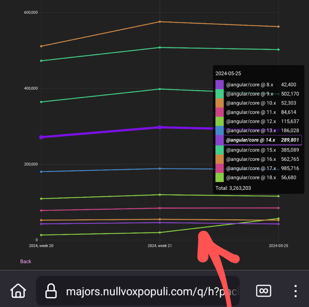This screenshot has width=309, height=307.
Task: Click the 600,000 y-axis label
Action: [x=31, y=13]
